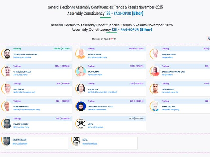Click Tejashwi Prasad Yadav's photo

[x=7, y=54]
